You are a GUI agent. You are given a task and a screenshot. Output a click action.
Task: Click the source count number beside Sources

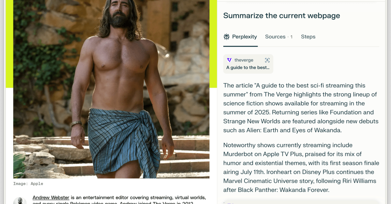point(291,37)
